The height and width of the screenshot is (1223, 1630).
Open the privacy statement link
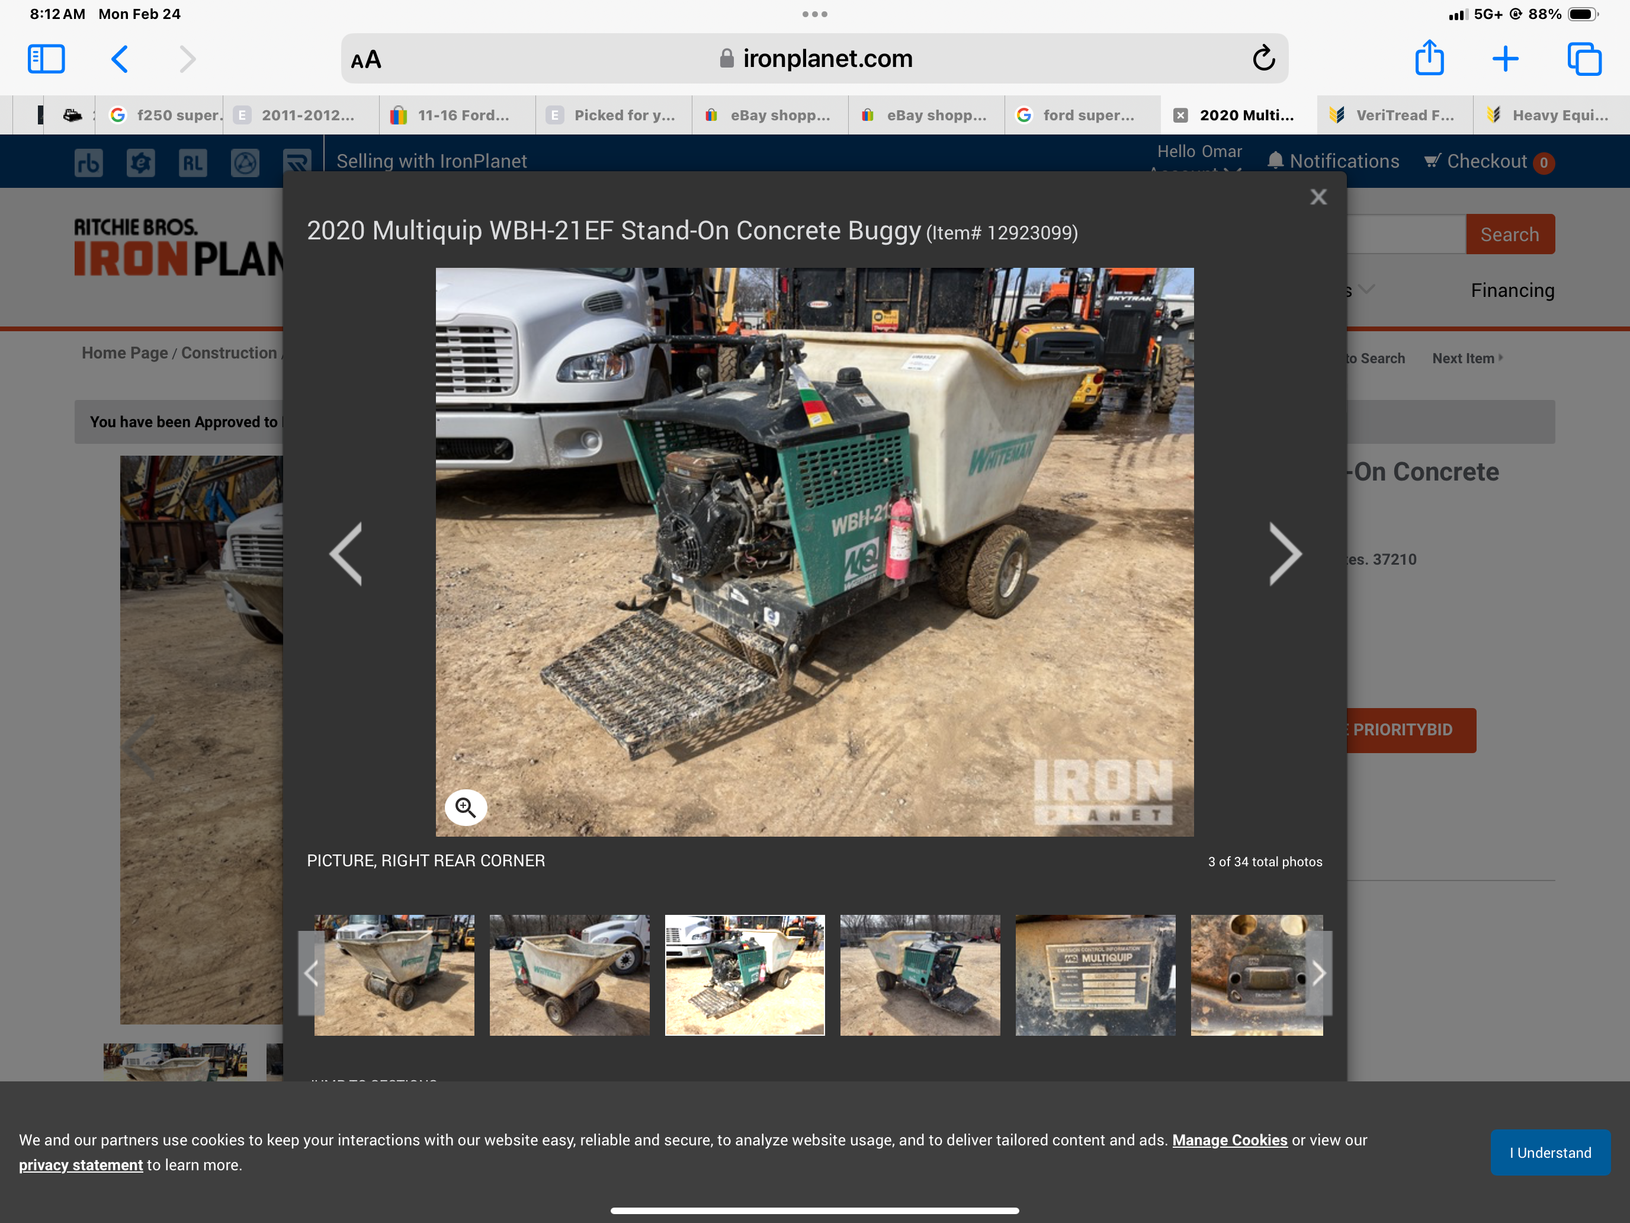pyautogui.click(x=81, y=1165)
